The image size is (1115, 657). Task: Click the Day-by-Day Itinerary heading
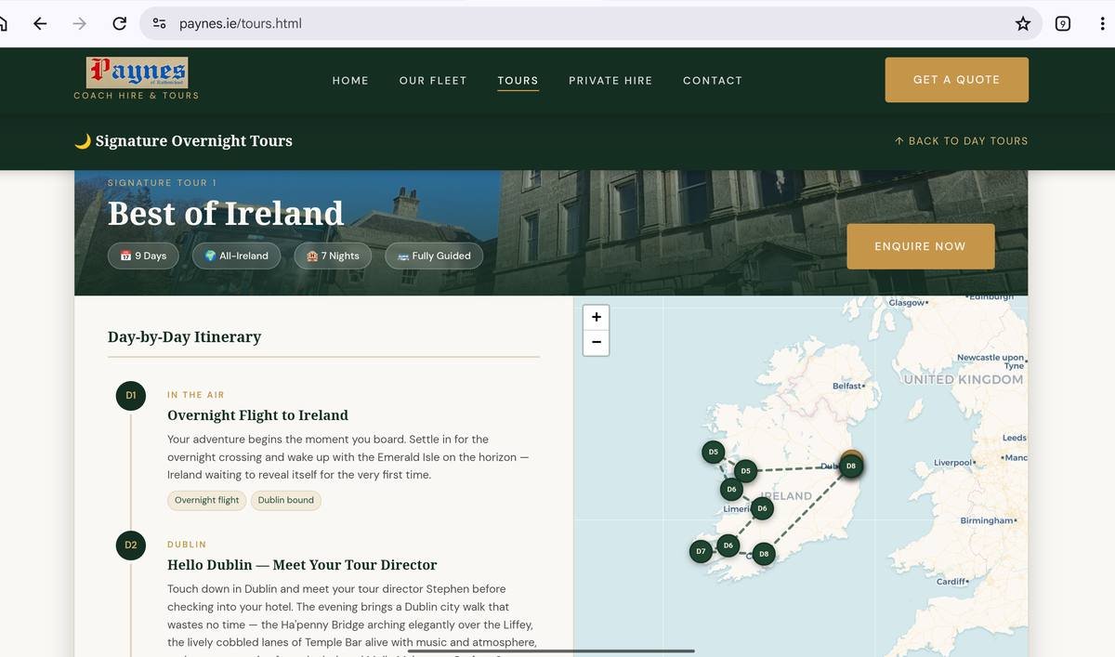[x=184, y=336]
